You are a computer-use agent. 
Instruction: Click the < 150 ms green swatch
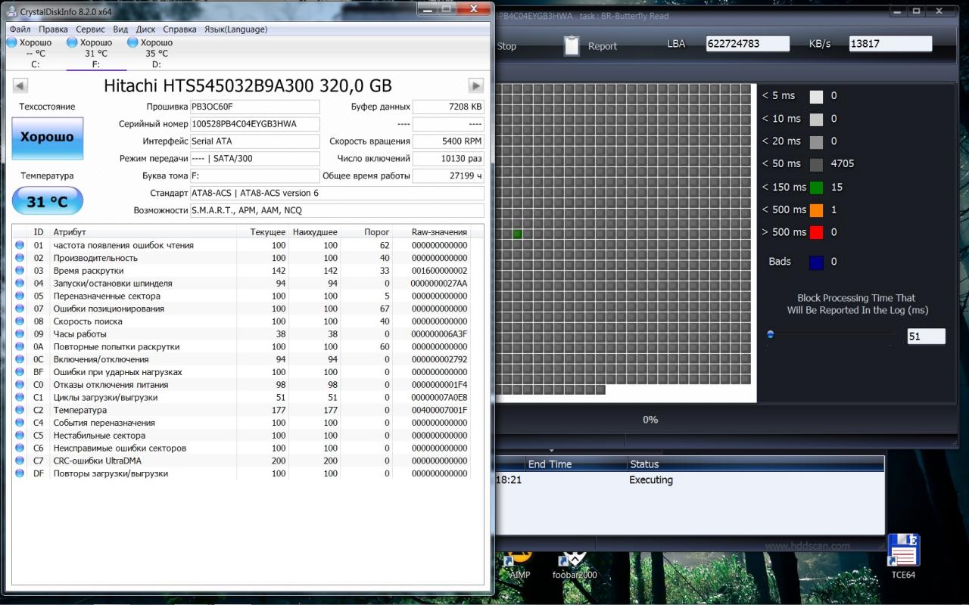(816, 188)
